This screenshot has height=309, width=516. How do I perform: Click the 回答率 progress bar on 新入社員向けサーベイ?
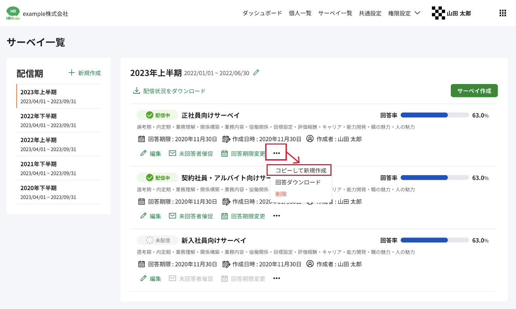(434, 240)
